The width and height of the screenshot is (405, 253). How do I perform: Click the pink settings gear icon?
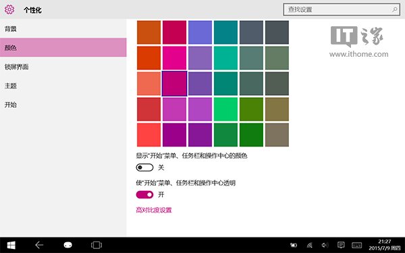click(x=9, y=10)
